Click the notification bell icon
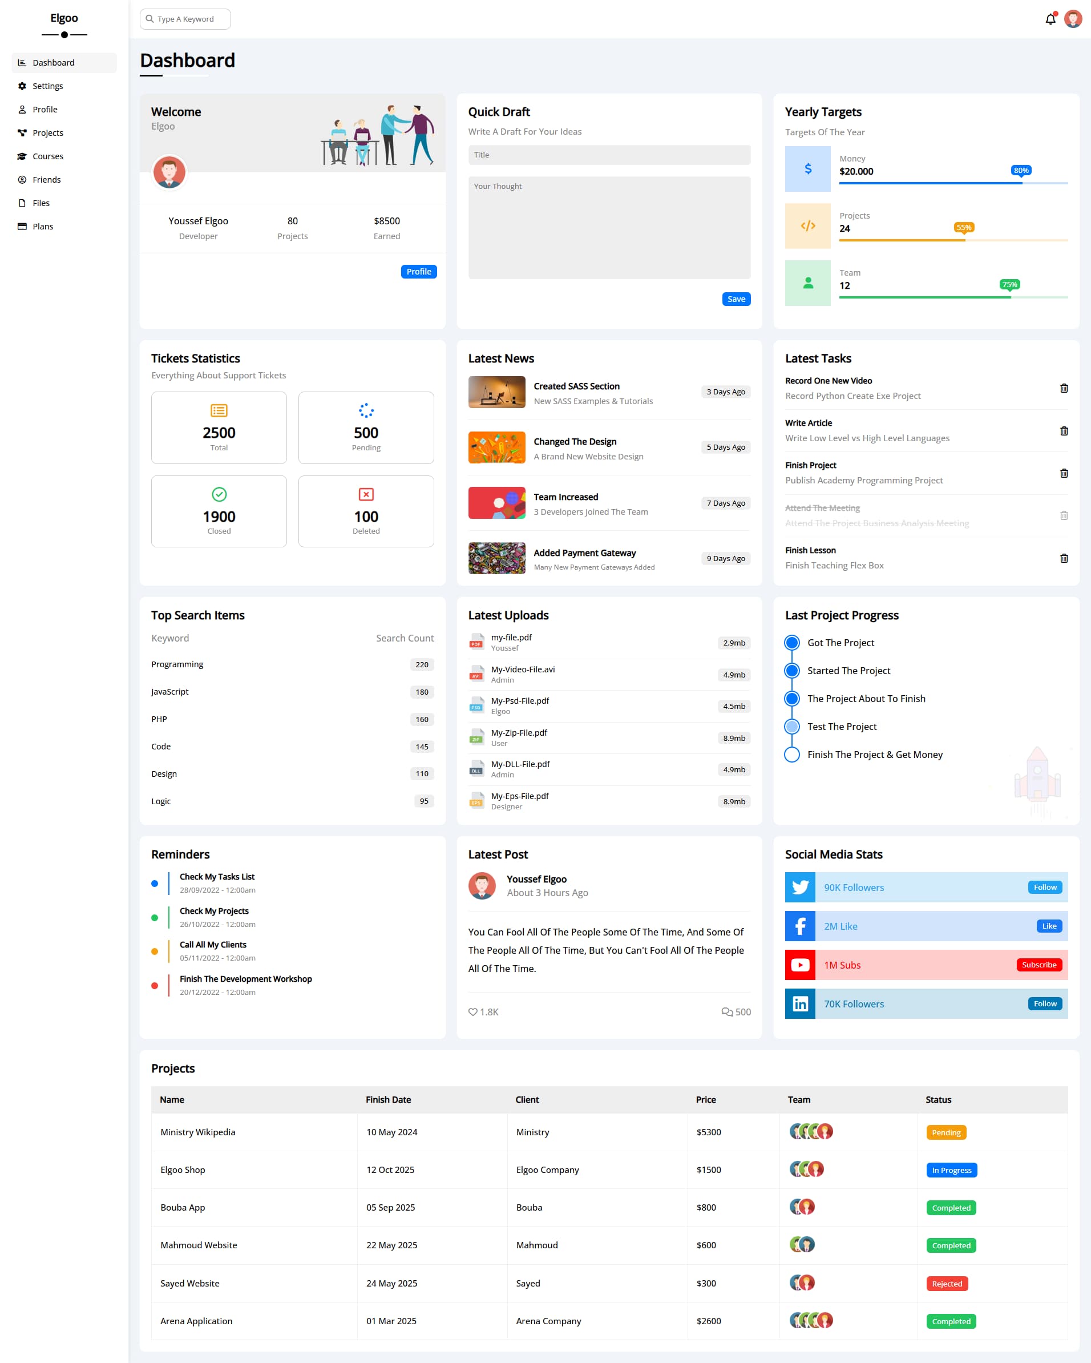This screenshot has height=1363, width=1091. 1050,19
